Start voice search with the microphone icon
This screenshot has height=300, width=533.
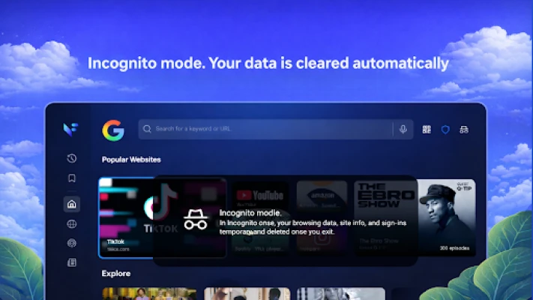click(x=403, y=129)
